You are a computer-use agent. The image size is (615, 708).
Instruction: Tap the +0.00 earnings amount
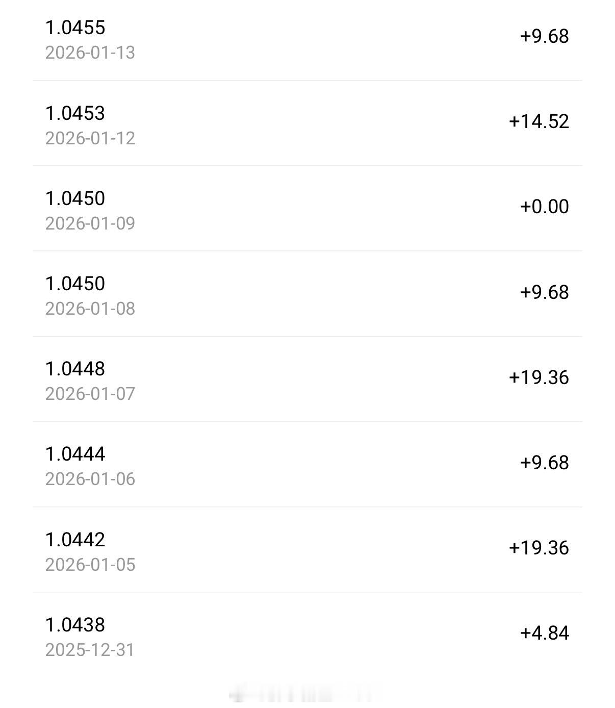(545, 207)
